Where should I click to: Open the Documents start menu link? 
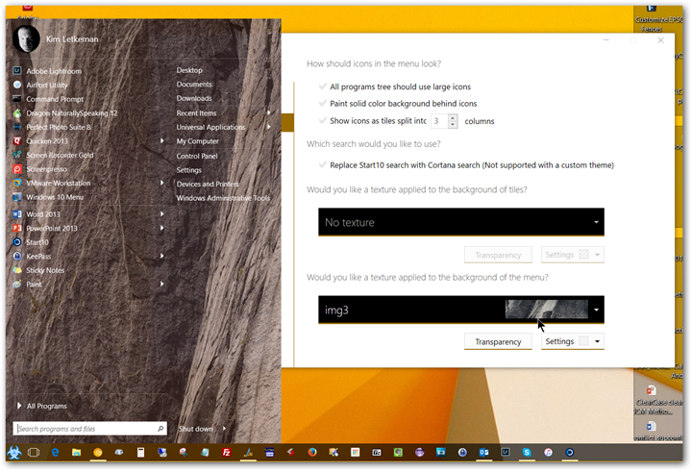pyautogui.click(x=194, y=85)
